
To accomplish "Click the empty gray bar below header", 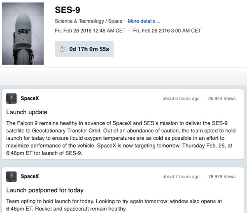I will 123,76.
